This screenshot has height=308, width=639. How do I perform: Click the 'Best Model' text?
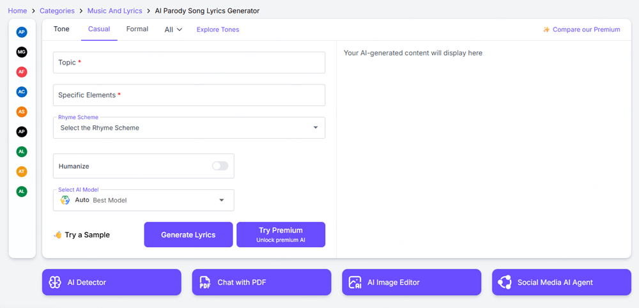(110, 201)
